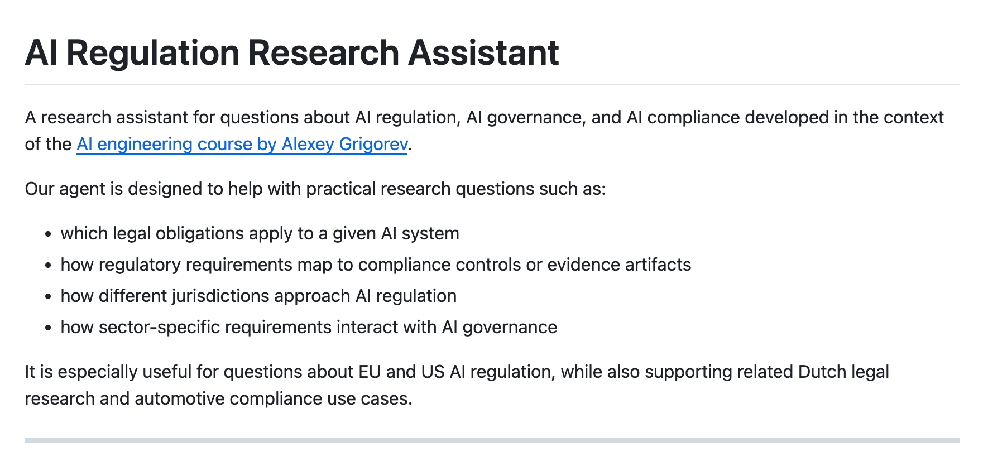
Task: Select the bullet about different jurisdictions
Action: [258, 296]
